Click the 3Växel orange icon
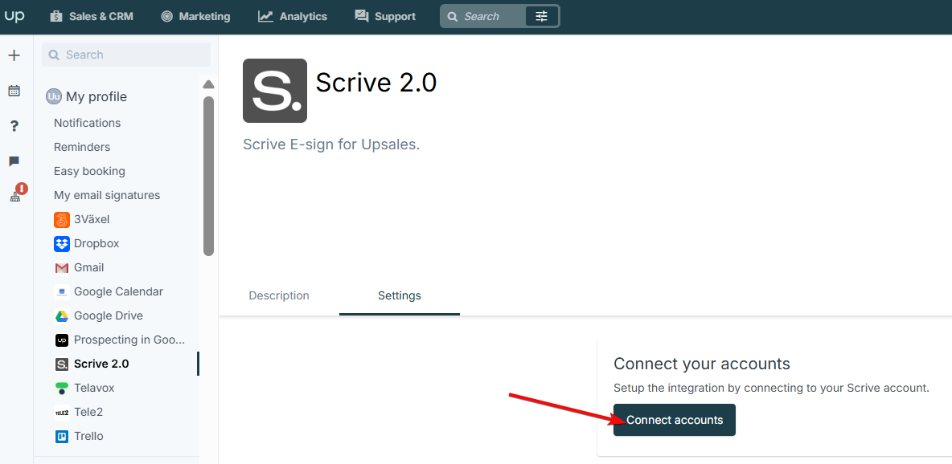 tap(61, 220)
